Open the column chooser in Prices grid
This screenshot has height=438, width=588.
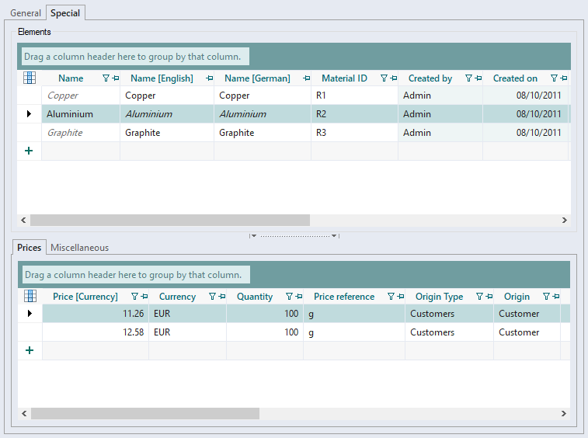pyautogui.click(x=30, y=296)
